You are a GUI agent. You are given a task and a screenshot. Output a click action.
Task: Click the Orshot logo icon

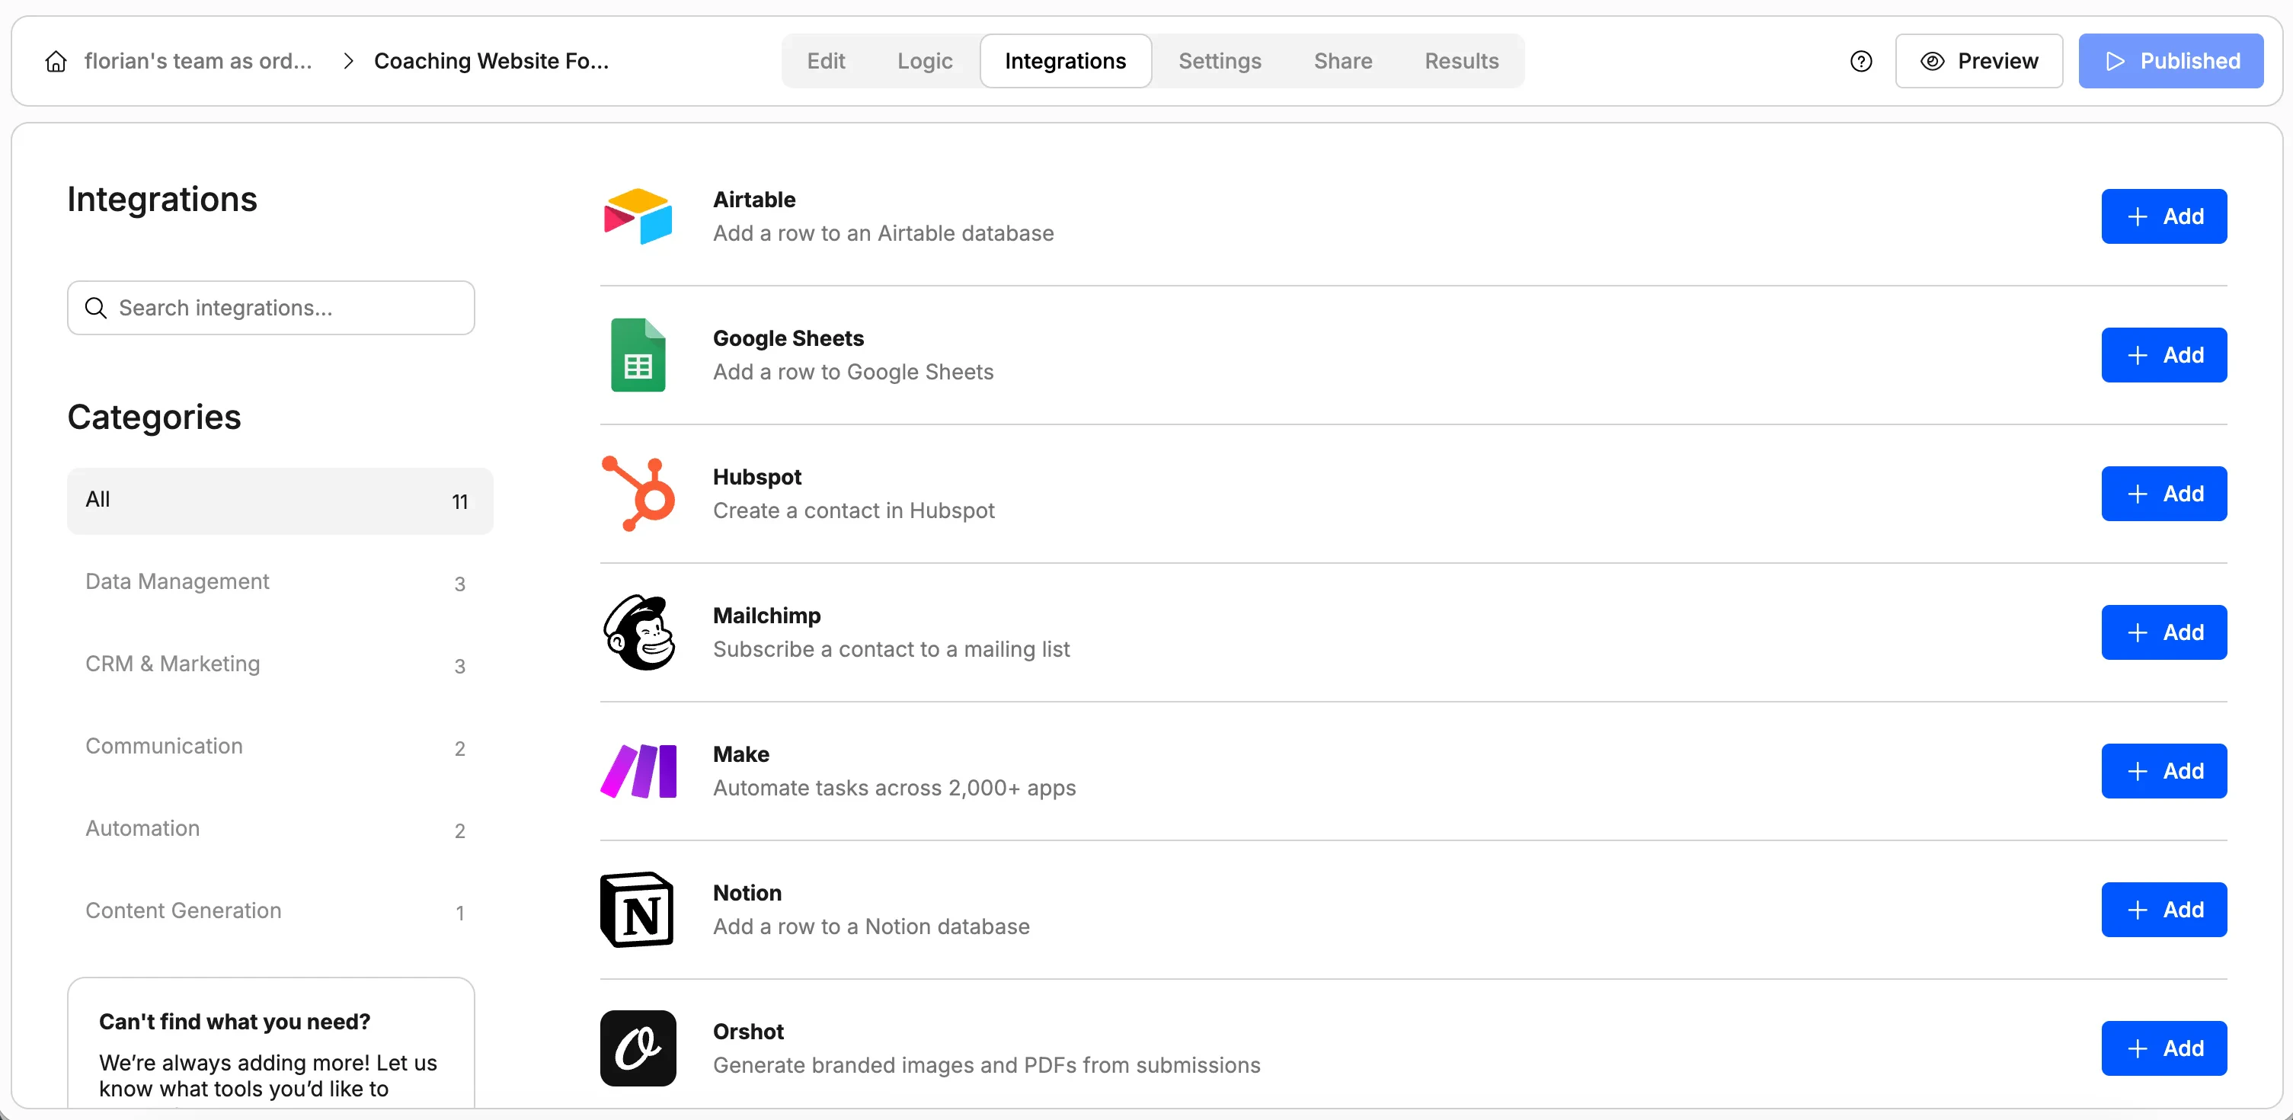tap(638, 1048)
